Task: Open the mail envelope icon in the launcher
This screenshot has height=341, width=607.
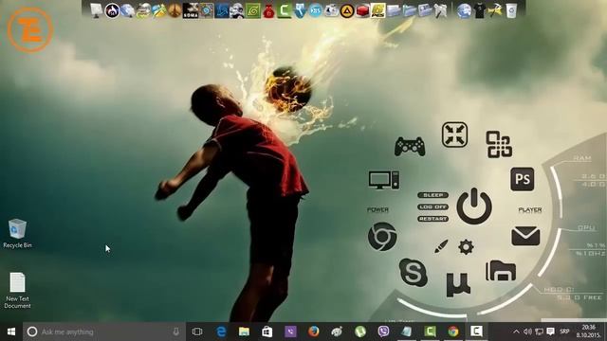Action: [525, 236]
